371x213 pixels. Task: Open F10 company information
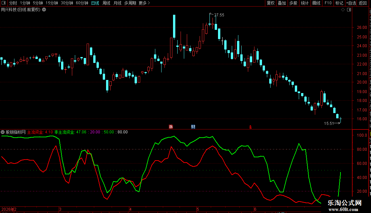pyautogui.click(x=328, y=3)
